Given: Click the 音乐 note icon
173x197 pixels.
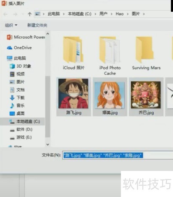Looking at the screenshot, I should [x=12, y=105].
